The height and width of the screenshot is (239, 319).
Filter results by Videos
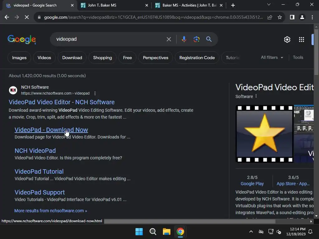pos(44,58)
